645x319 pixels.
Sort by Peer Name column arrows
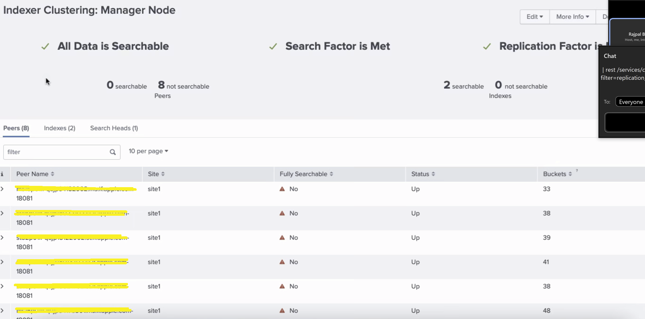click(x=53, y=174)
